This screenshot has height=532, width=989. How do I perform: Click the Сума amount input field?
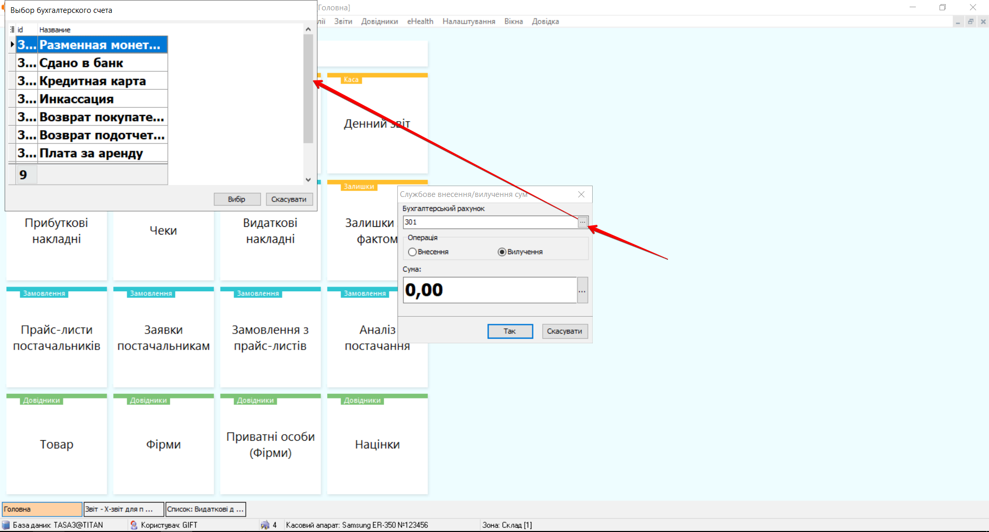[x=490, y=290]
